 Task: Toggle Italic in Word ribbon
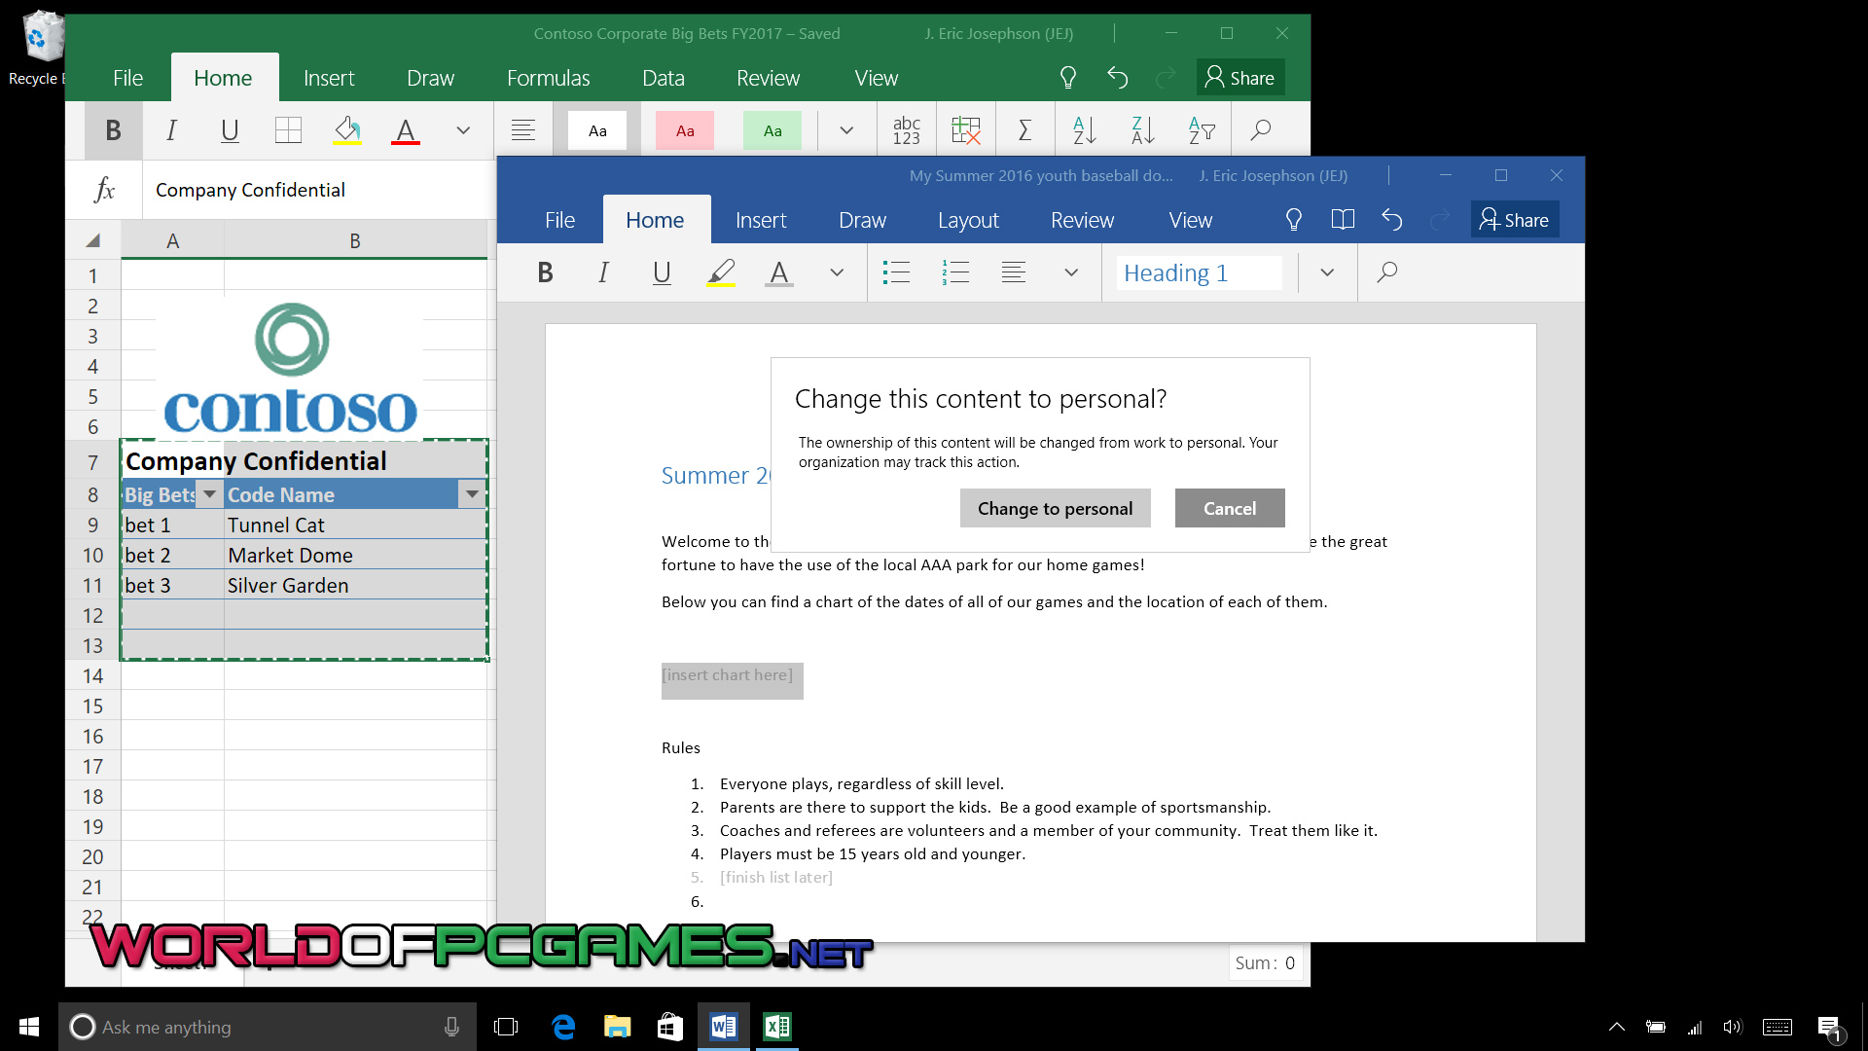603,272
